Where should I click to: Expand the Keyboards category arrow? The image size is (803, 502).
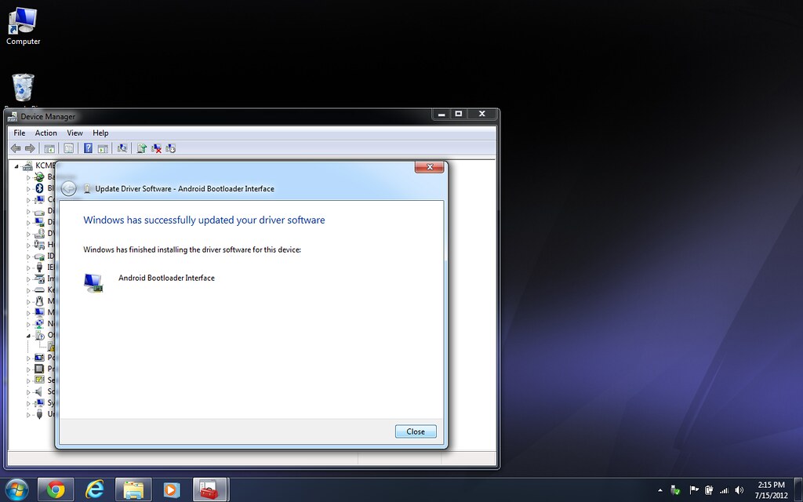pyautogui.click(x=28, y=290)
